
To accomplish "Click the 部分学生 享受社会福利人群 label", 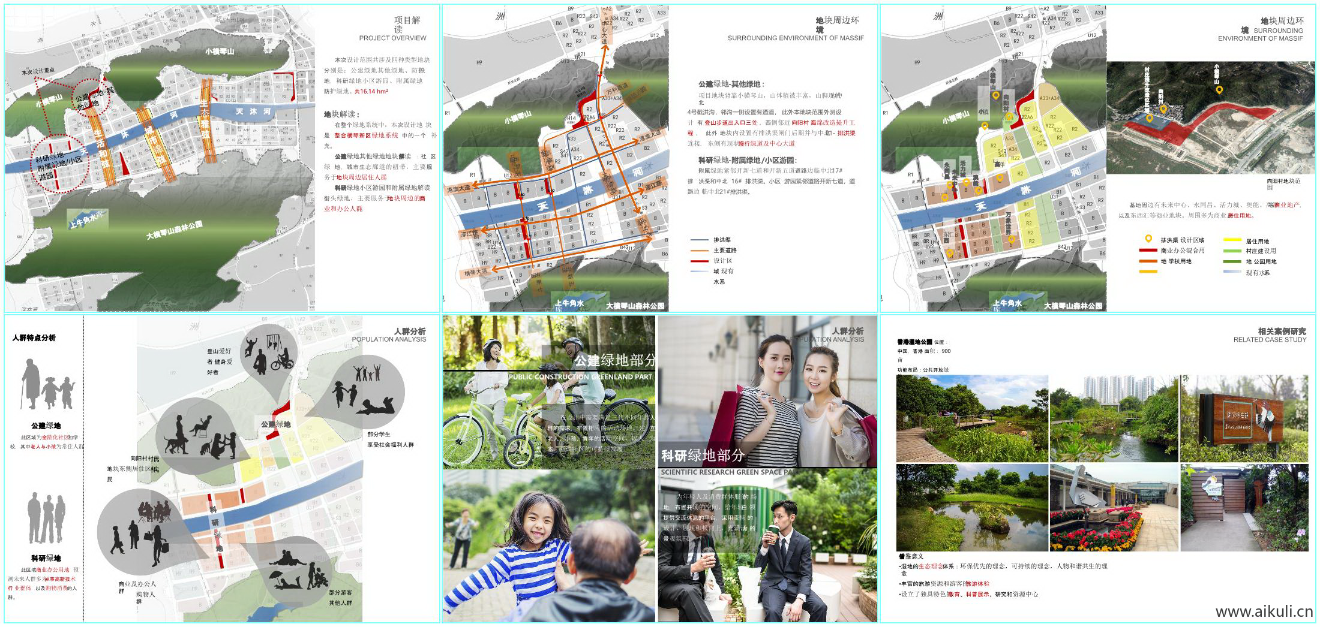I will pos(391,439).
